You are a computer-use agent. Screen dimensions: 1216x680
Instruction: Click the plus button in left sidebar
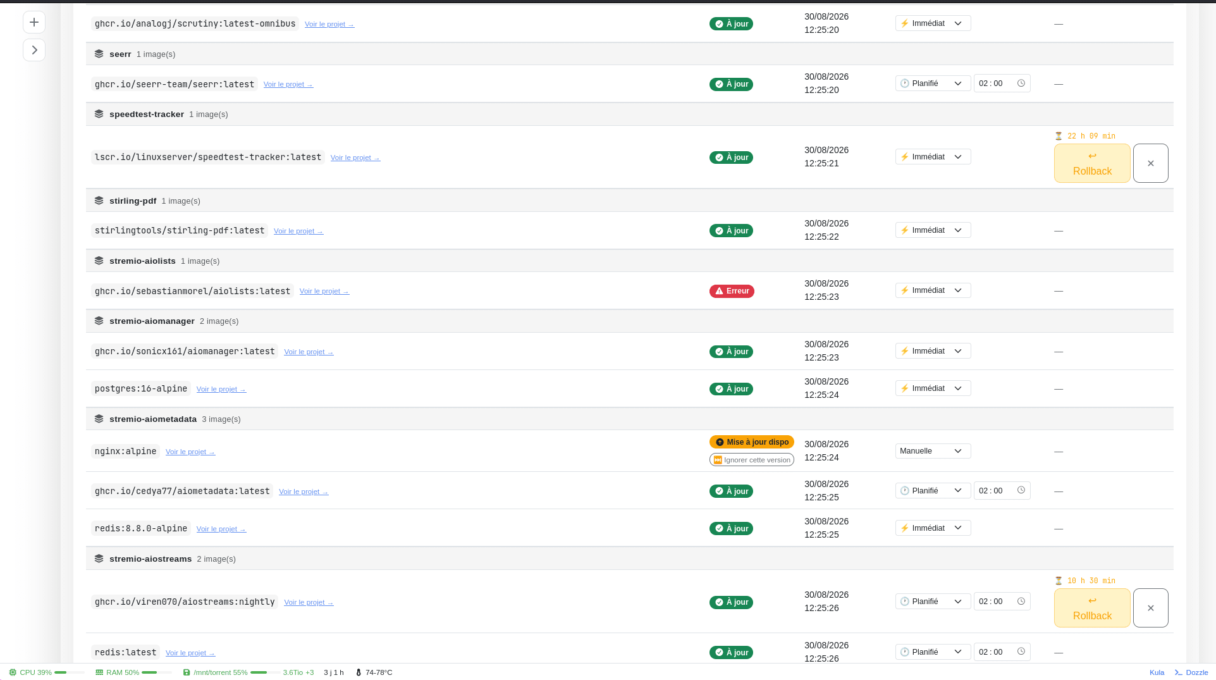click(34, 22)
